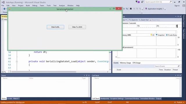The image size is (186, 104).
Task: Click the GC legend marker
Action: click(x=151, y=35)
